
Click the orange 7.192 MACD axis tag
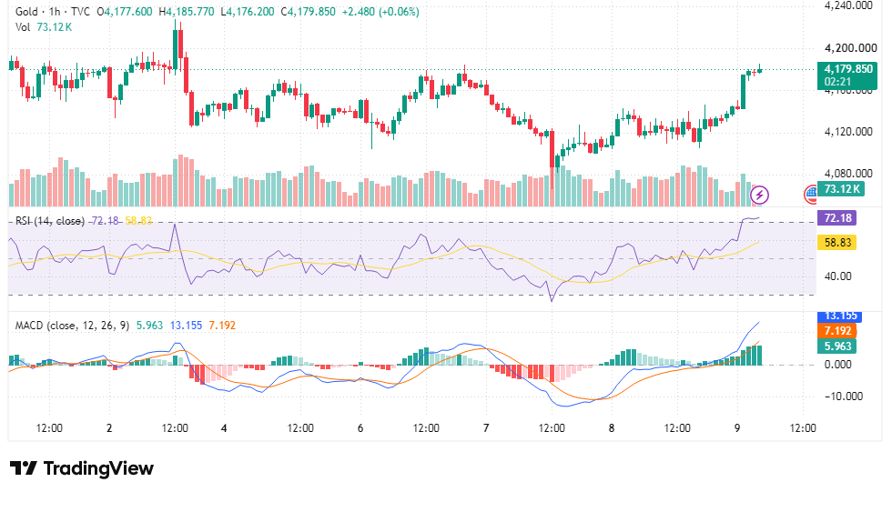[x=836, y=331]
